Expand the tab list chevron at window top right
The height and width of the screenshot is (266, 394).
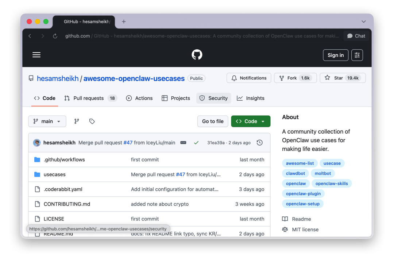[363, 22]
